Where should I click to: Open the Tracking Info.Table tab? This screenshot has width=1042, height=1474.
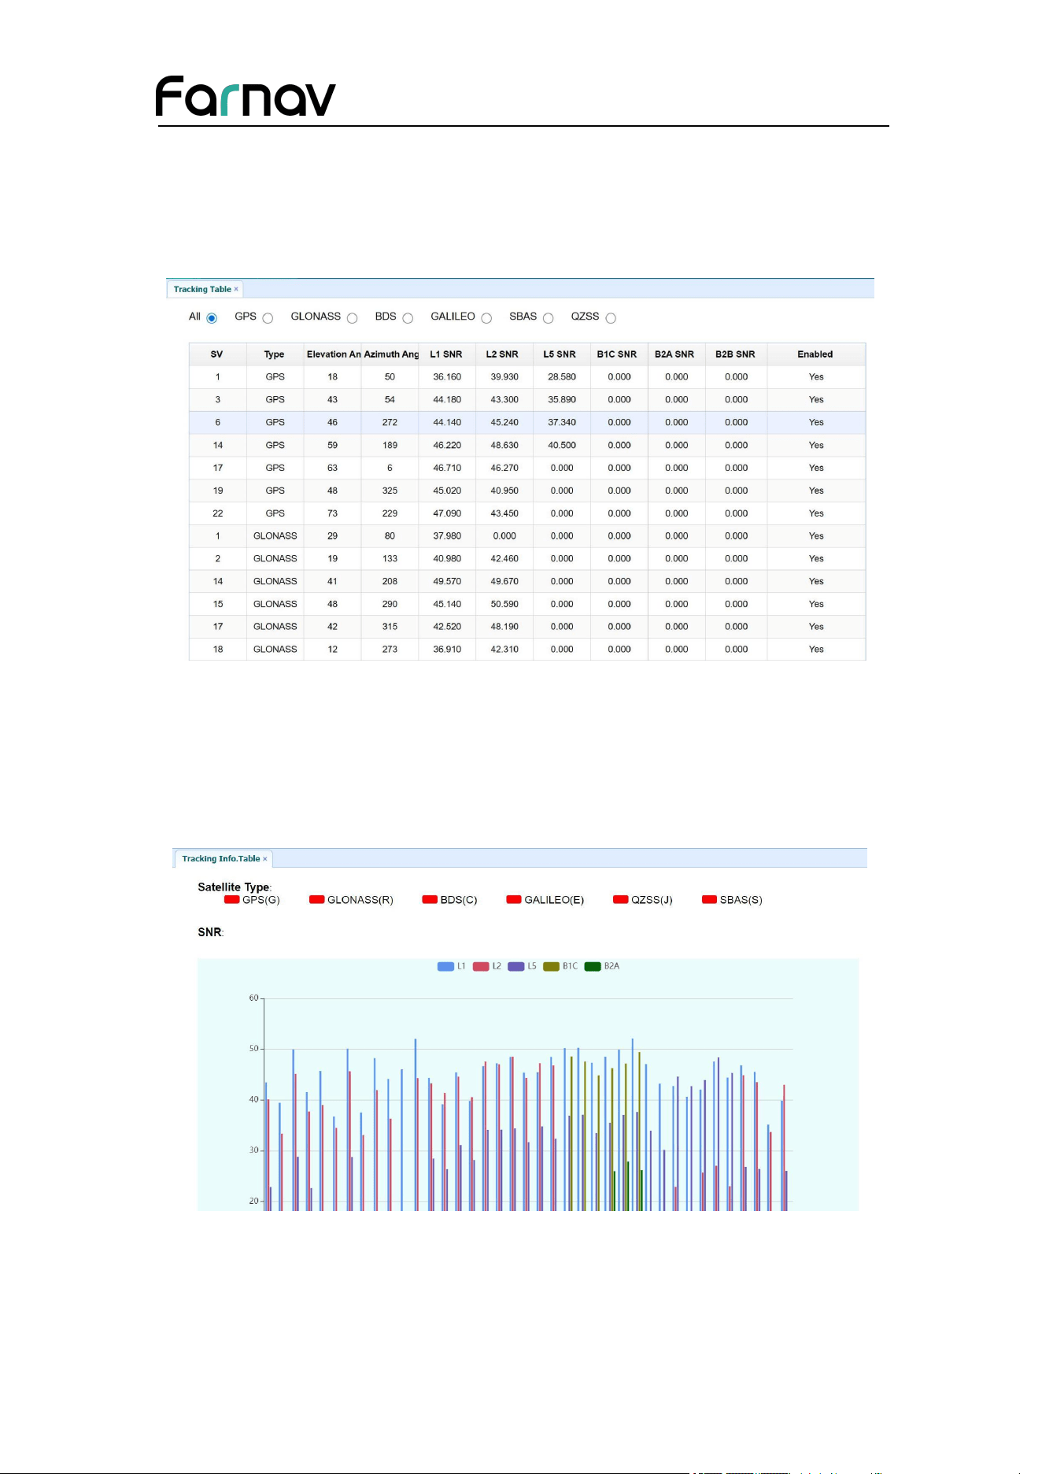tap(220, 858)
